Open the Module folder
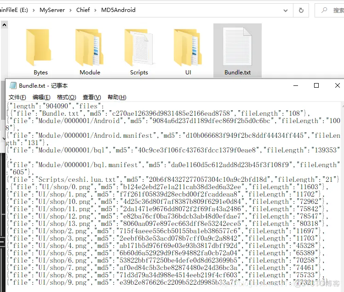Viewport: 344px width, 292px height. (90, 52)
